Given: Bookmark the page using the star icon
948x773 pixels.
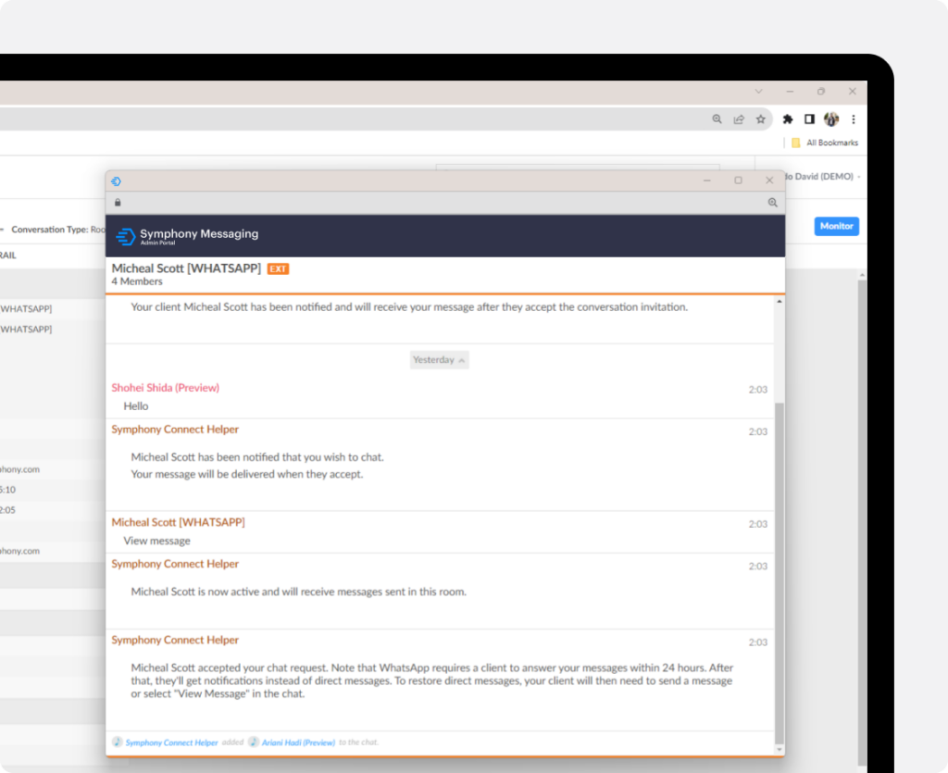Looking at the screenshot, I should [x=761, y=119].
